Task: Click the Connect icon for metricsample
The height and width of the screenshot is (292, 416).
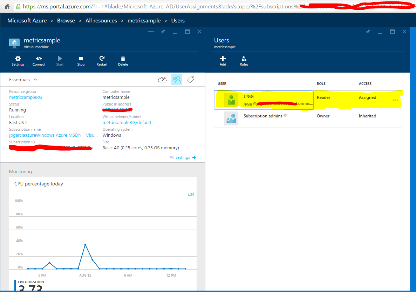Action: [x=39, y=61]
